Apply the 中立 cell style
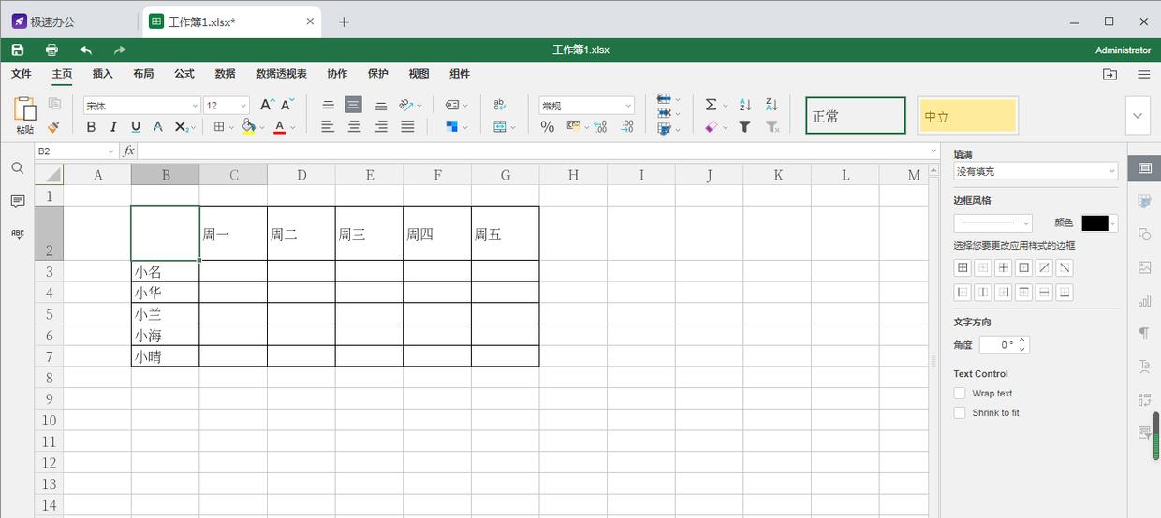1161x518 pixels. pyautogui.click(x=967, y=116)
